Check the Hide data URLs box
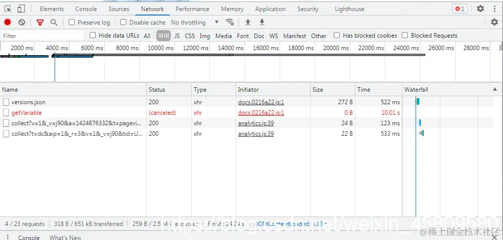Viewport: 503px width, 240px height. [93, 35]
